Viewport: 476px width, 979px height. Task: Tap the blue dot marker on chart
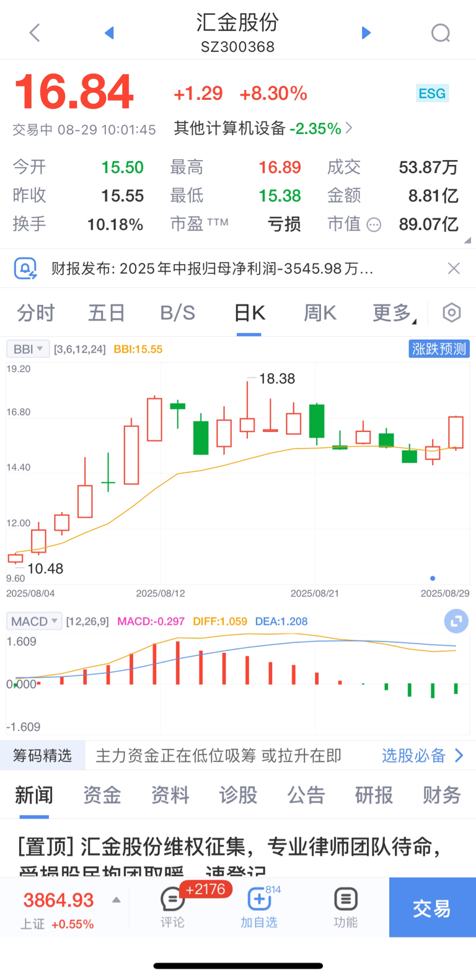click(433, 578)
